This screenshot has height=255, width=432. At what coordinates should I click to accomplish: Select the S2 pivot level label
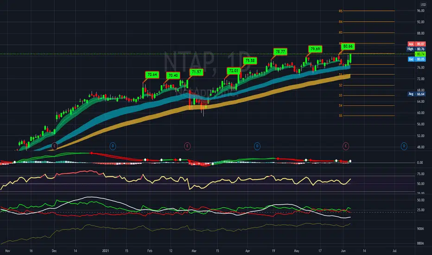click(341, 85)
